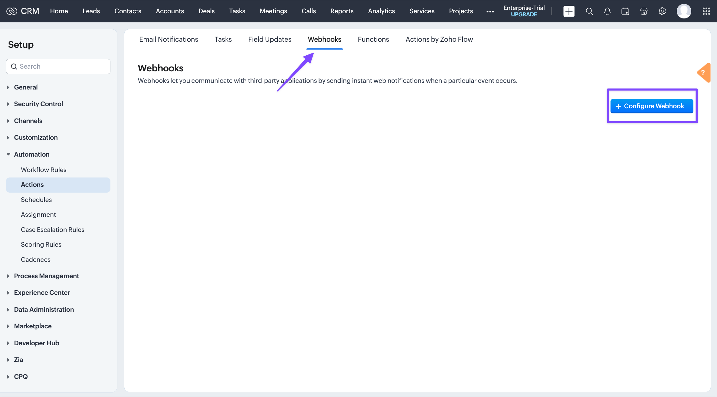Open Assignment in sidebar
The height and width of the screenshot is (397, 717).
(x=38, y=215)
